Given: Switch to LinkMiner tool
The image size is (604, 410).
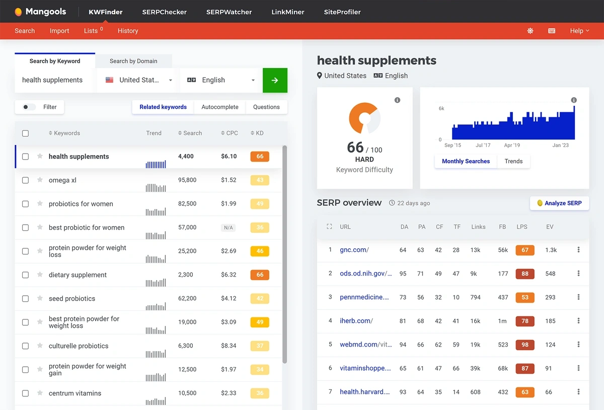Looking at the screenshot, I should point(288,12).
